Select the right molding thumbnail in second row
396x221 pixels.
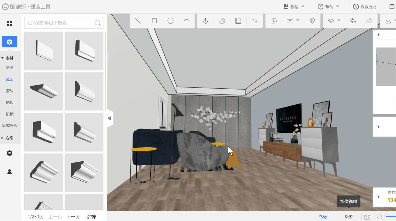[84, 91]
